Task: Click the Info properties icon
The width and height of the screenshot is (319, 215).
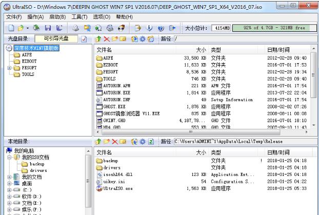Action: pyautogui.click(x=149, y=28)
